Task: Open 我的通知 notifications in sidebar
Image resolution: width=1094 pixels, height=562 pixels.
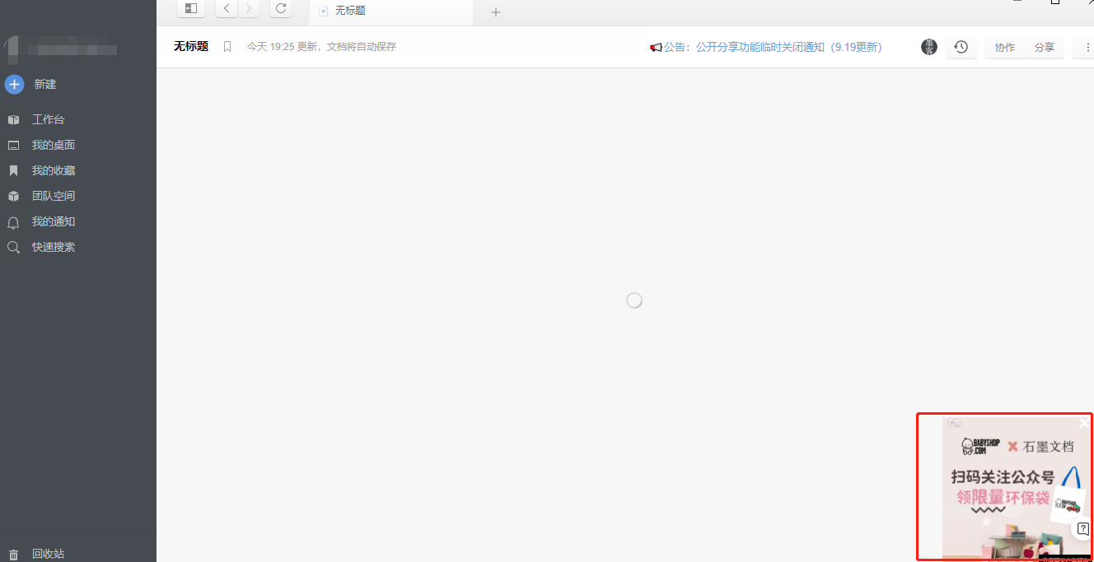Action: (x=54, y=221)
